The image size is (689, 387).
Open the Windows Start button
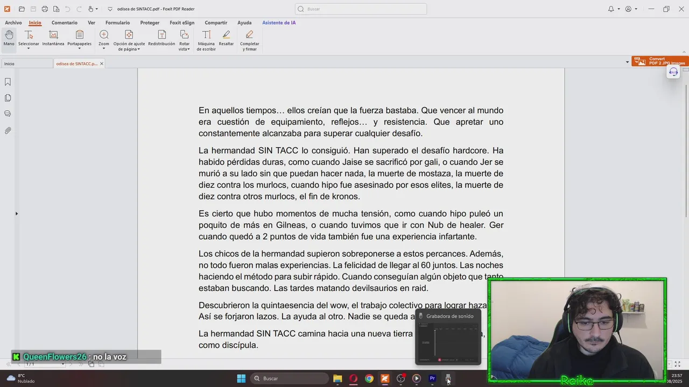pos(241,378)
